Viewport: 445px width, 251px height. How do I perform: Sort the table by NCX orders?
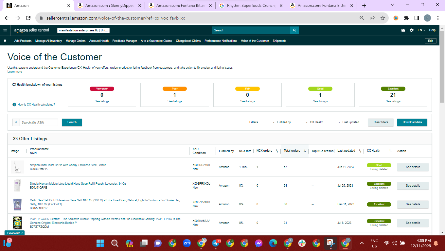point(277,151)
